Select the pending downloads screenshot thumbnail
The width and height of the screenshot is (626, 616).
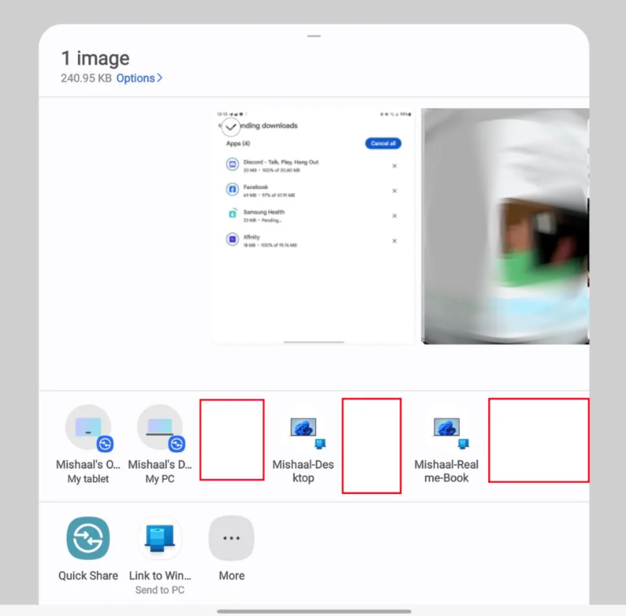(314, 226)
